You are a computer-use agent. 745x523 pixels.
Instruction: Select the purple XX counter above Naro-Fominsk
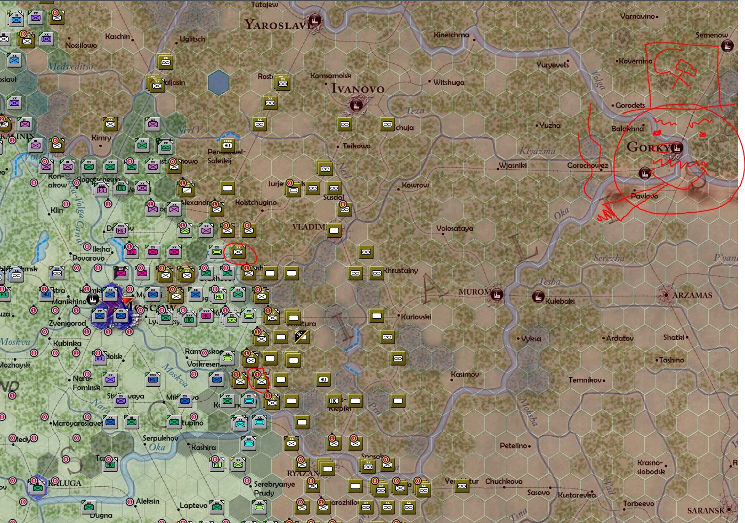110,378
